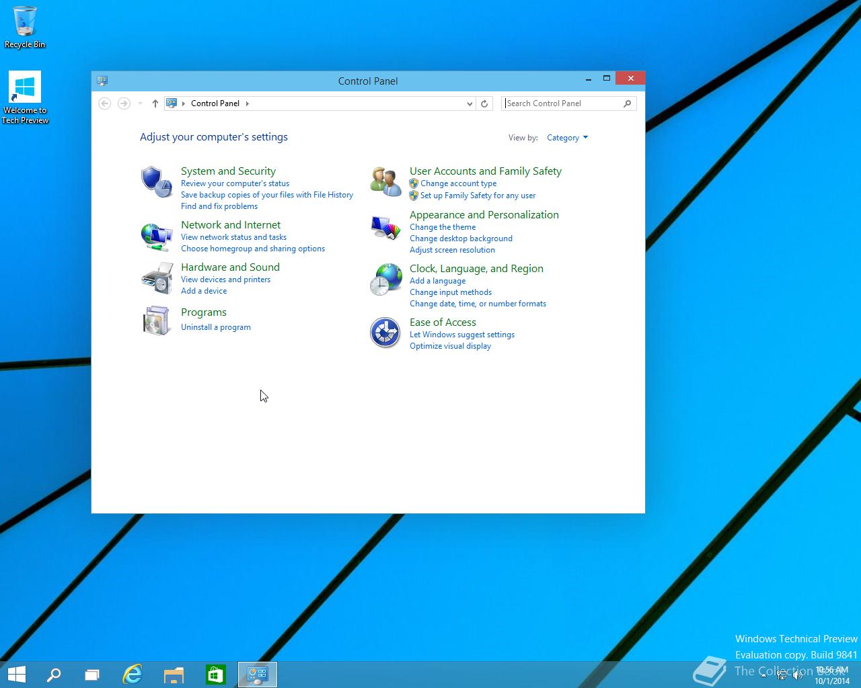Click Save backup copies with File History
Screen dimensions: 861x688
(267, 195)
